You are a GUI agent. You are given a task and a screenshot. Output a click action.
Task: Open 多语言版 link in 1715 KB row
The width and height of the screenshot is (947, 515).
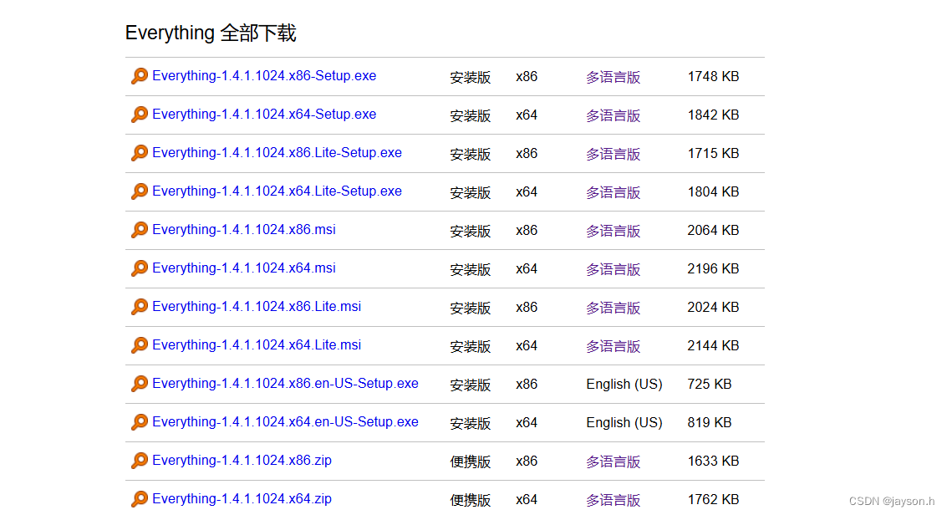click(x=613, y=155)
